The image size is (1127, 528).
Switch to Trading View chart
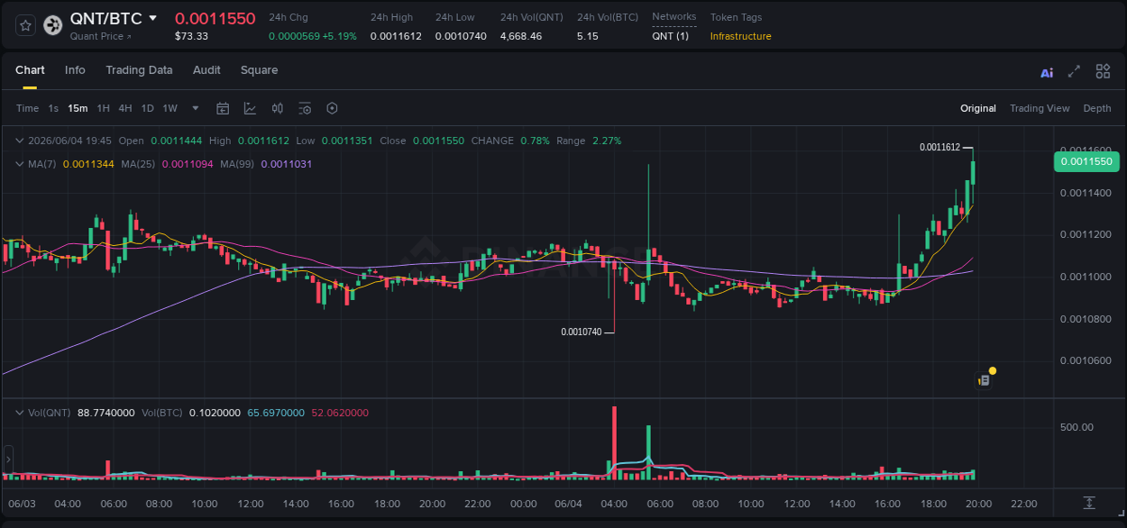coord(1040,108)
